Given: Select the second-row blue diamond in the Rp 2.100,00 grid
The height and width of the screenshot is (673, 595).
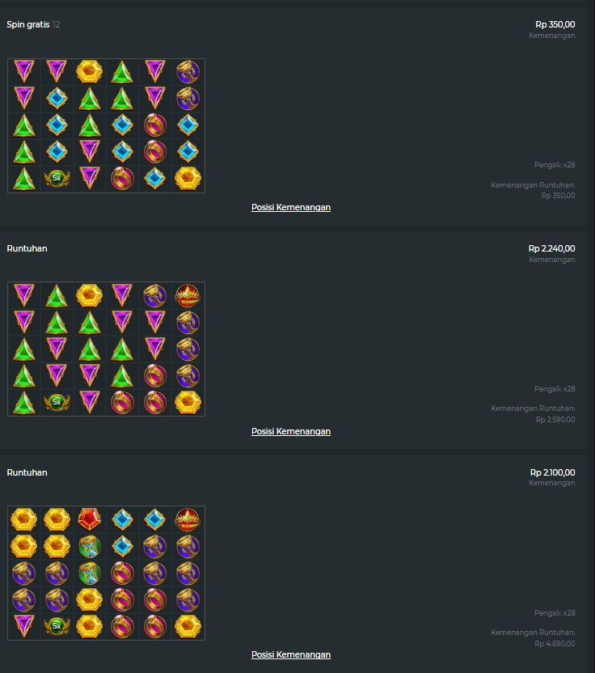Looking at the screenshot, I should click(122, 546).
